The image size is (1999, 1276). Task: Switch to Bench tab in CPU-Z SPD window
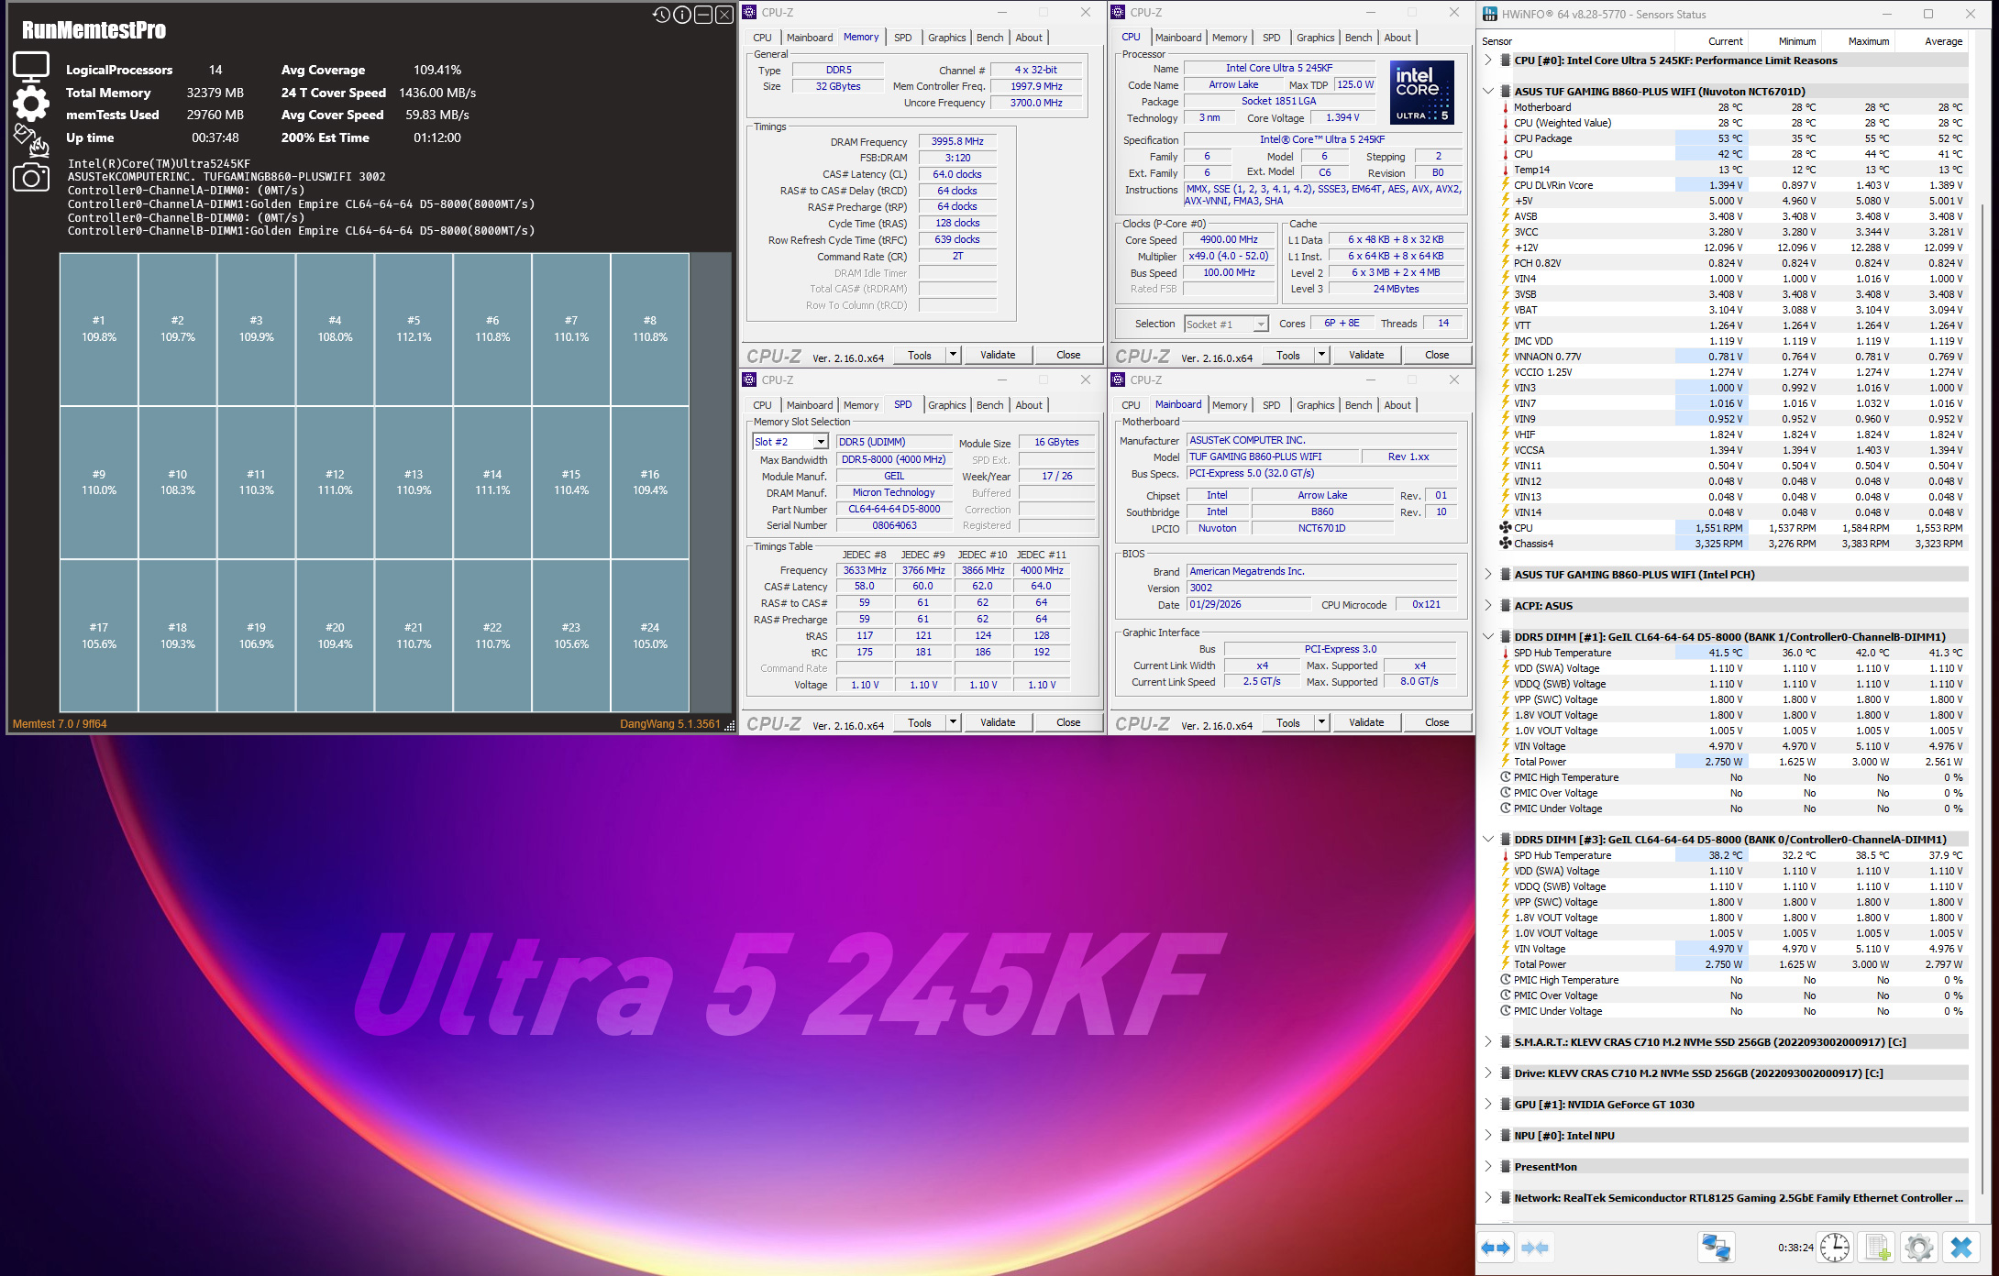[989, 405]
